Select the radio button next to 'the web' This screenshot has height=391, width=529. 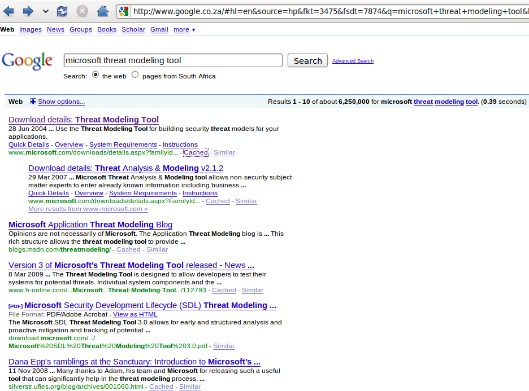tap(96, 74)
